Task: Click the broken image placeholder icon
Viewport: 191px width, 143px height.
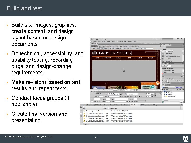Action: click(124, 71)
